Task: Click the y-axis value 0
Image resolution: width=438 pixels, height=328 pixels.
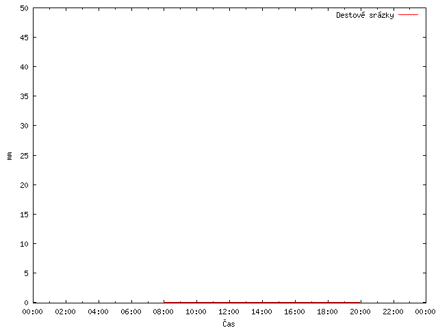Action: click(26, 303)
